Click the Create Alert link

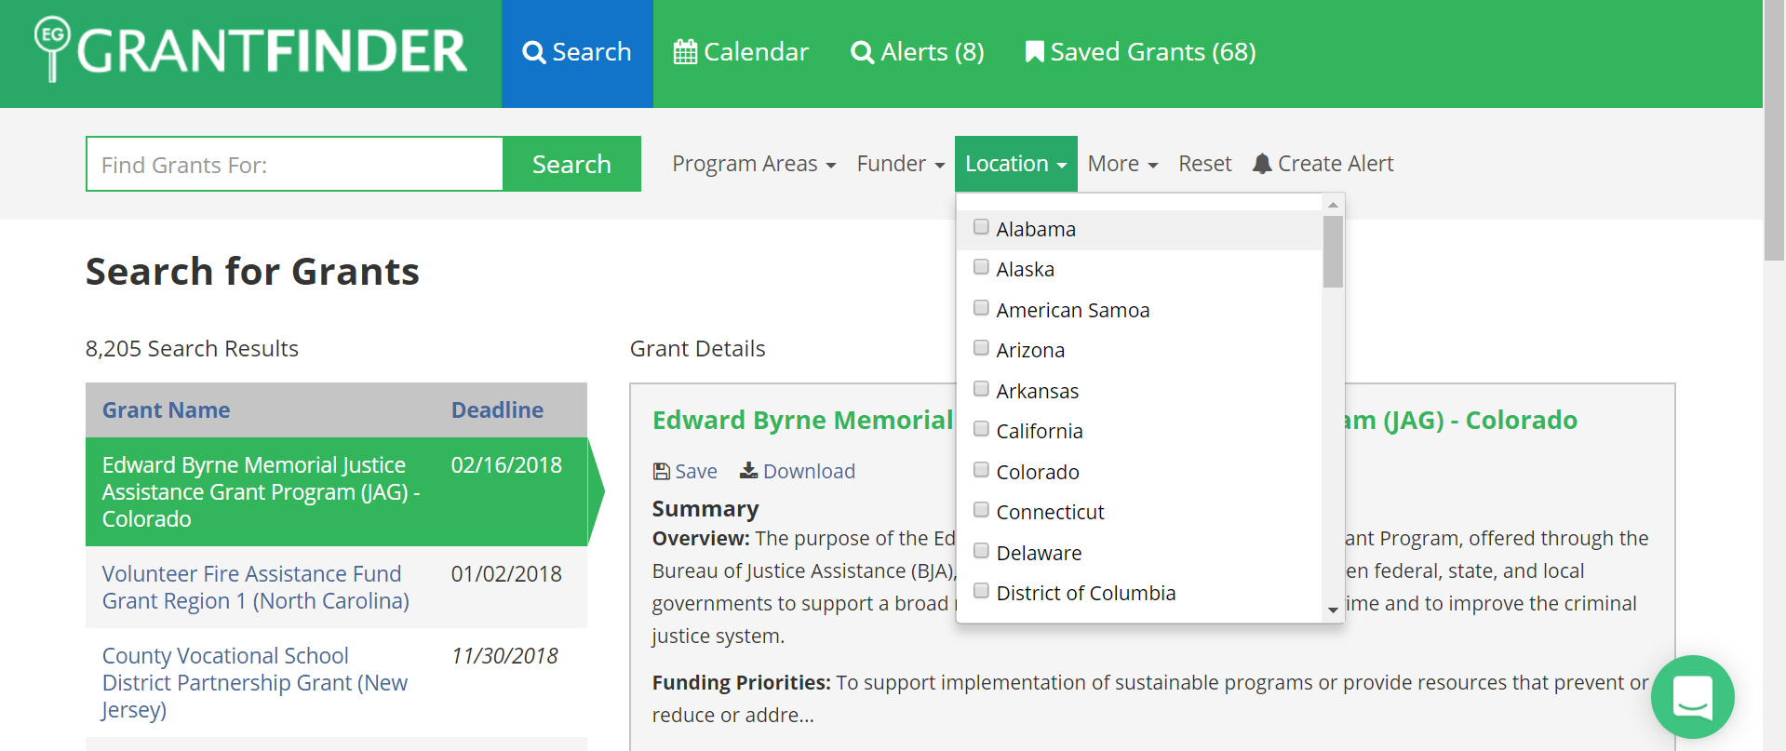(x=1323, y=164)
